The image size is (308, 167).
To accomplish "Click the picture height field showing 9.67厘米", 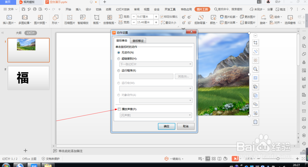I will (x=144, y=17).
